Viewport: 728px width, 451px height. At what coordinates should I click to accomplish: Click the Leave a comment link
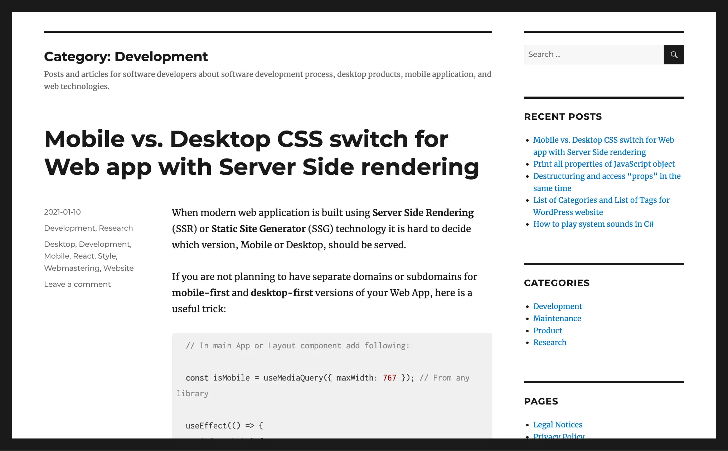pos(77,284)
